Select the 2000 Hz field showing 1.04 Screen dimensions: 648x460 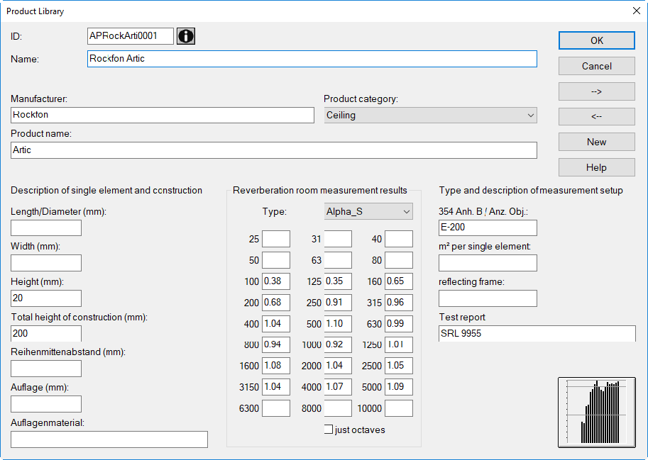click(338, 366)
